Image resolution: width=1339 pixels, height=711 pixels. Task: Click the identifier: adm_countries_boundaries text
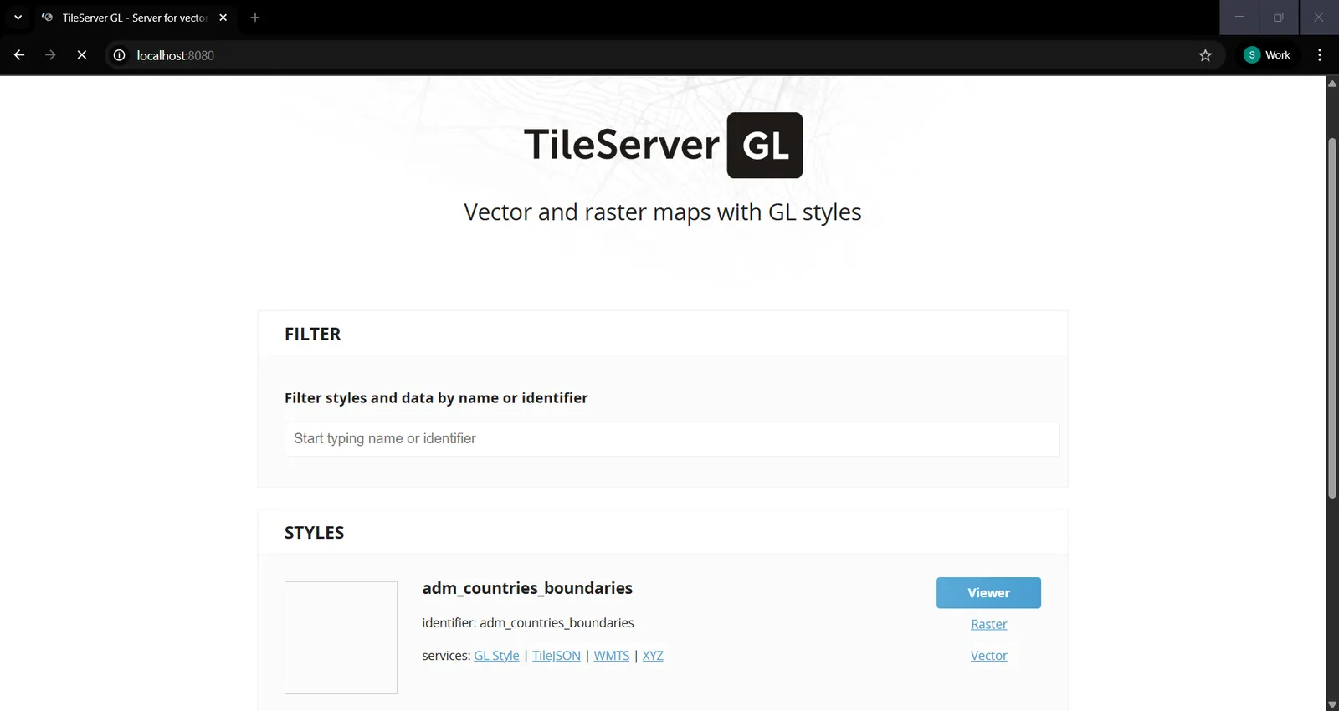(528, 623)
